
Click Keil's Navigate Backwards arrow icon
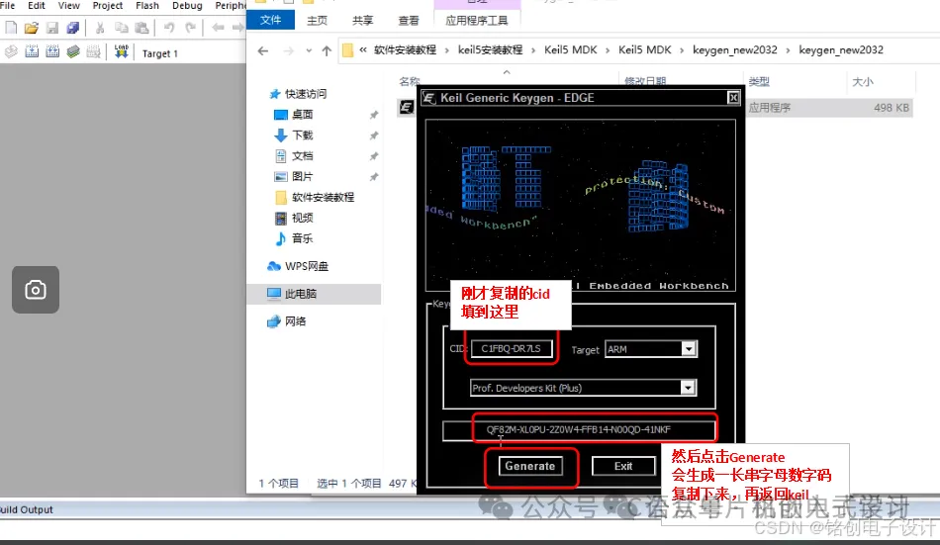219,28
